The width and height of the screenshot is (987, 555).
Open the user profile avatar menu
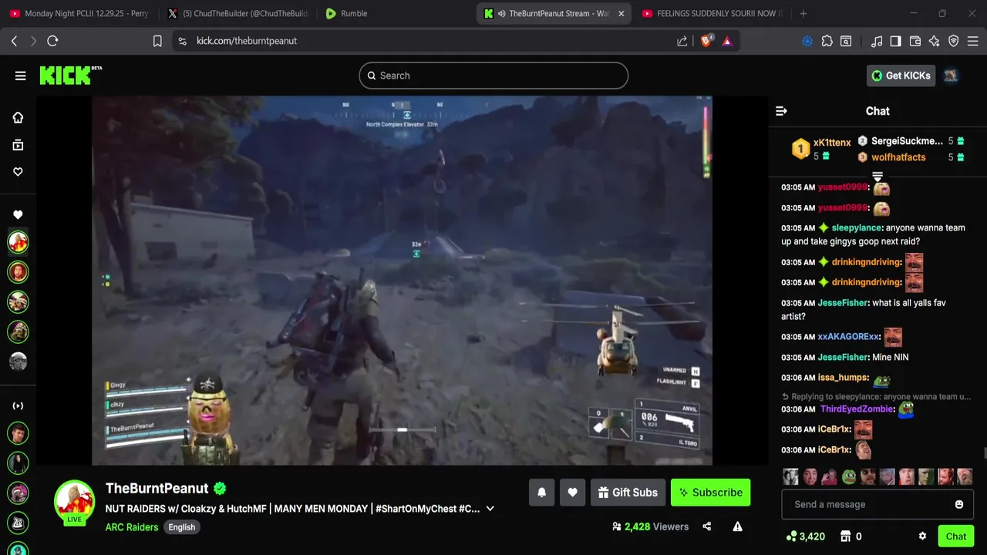tap(951, 76)
